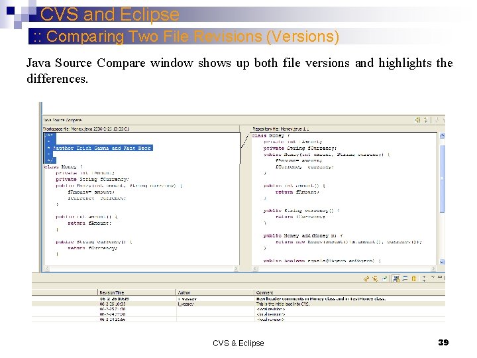Click left arrow of workspace pane horizontal scrollbar
Image resolution: width=477 pixels, height=358 pixels.
pos(47,268)
